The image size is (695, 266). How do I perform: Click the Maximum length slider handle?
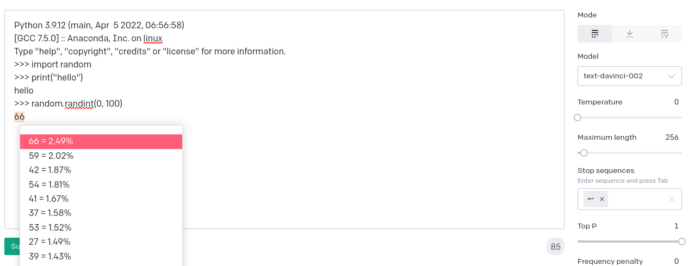[584, 153]
